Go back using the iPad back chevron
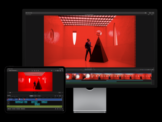 click(x=8, y=71)
